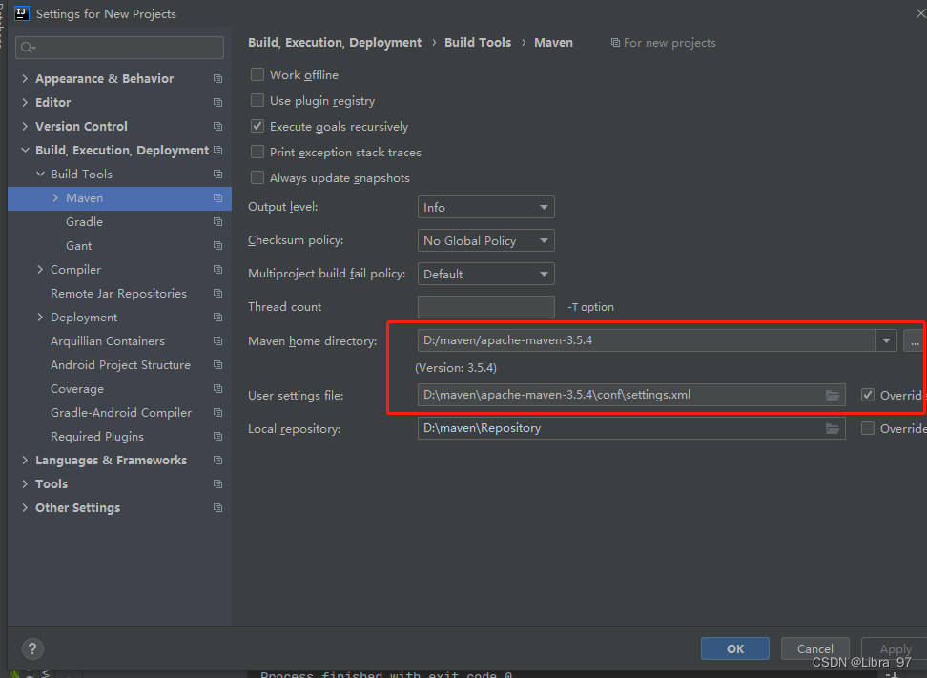This screenshot has height=678, width=927.
Task: Click the project-level icon beside Version Control
Action: (x=217, y=127)
